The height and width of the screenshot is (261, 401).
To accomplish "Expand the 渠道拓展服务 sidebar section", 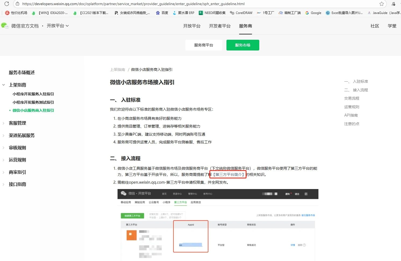I will click(3, 136).
